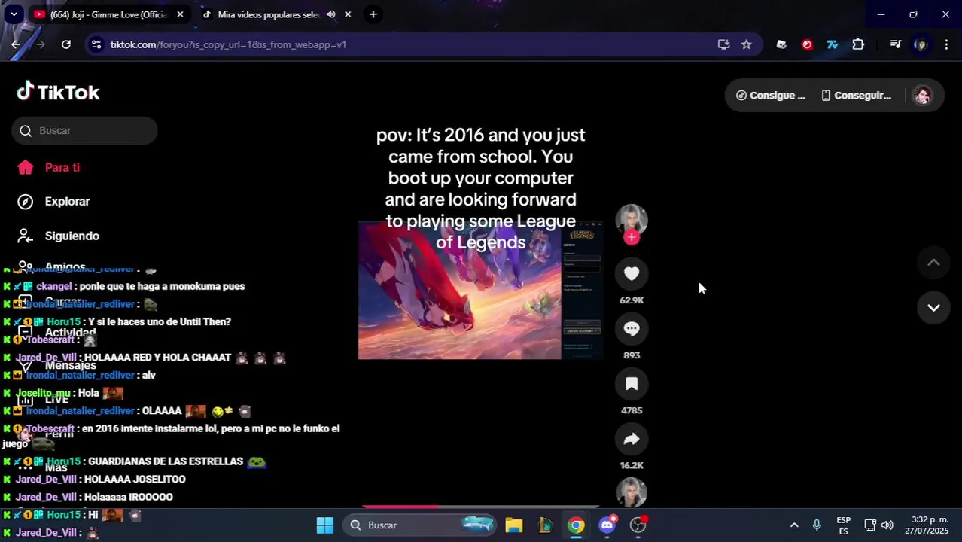This screenshot has height=542, width=962.
Task: Open the profile avatar at top right
Action: (922, 96)
